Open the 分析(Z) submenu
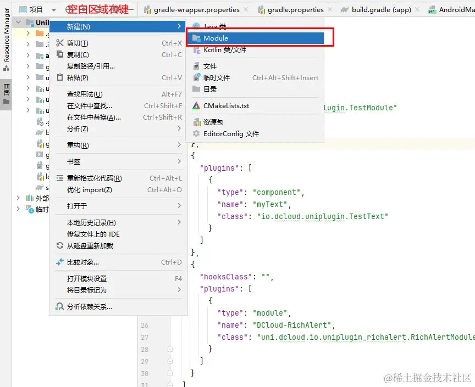Screen dimensions: 475x387 pyautogui.click(x=118, y=129)
